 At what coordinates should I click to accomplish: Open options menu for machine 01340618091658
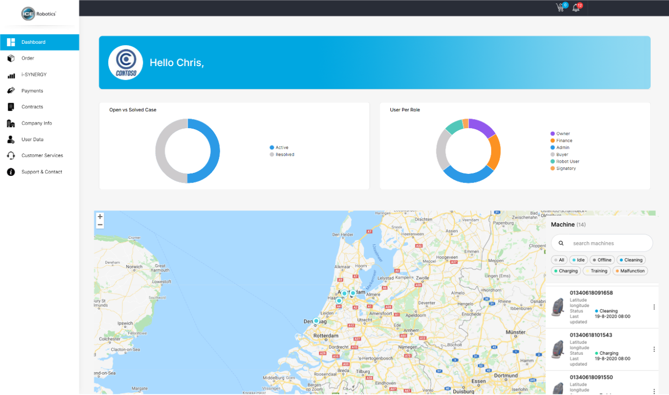[654, 307]
